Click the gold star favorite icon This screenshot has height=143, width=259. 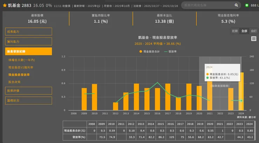[5, 6]
